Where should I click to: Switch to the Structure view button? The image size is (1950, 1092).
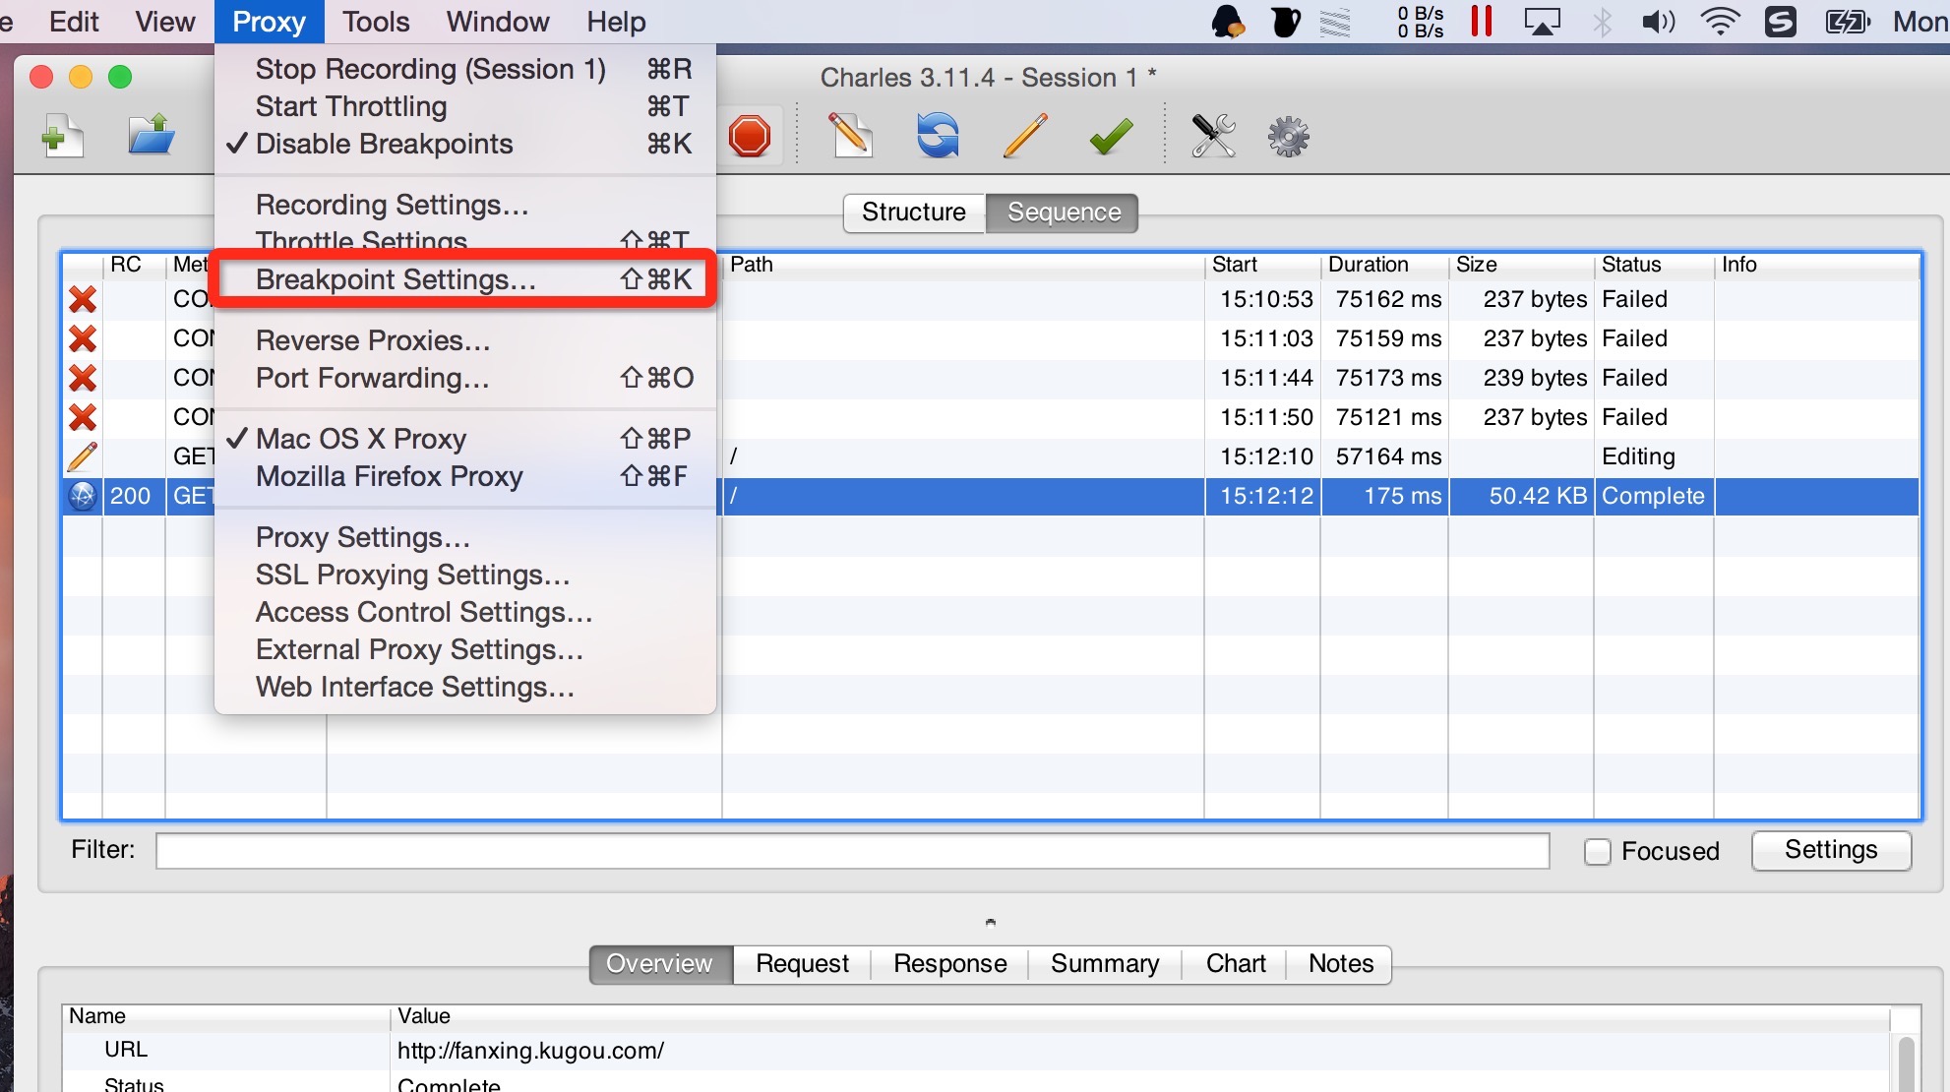pos(913,212)
